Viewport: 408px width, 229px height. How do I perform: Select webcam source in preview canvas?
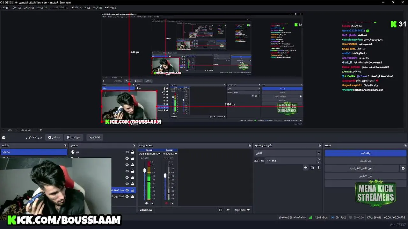[x=129, y=106]
